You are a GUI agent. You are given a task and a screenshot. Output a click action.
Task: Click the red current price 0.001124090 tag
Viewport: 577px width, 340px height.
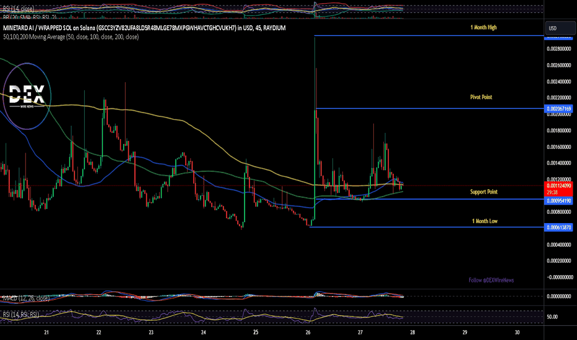(558, 189)
